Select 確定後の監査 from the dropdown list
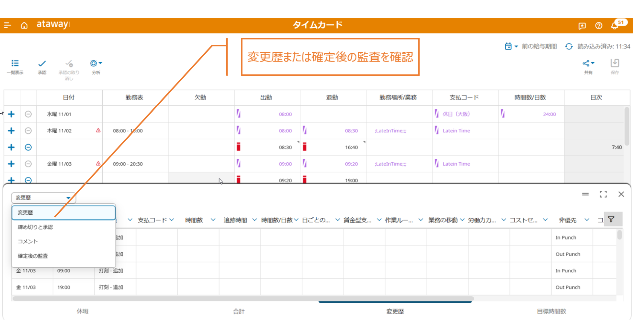The image size is (633, 326). tap(33, 256)
